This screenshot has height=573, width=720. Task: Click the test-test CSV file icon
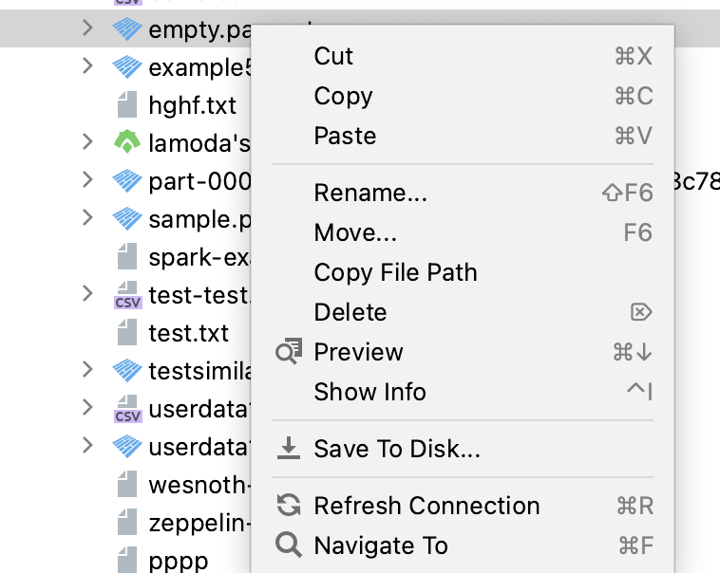click(126, 296)
